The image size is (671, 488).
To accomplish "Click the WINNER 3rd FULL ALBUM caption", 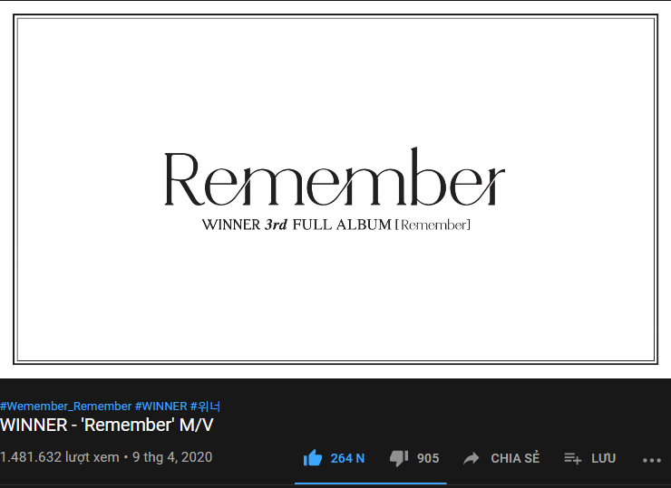I will tap(336, 225).
